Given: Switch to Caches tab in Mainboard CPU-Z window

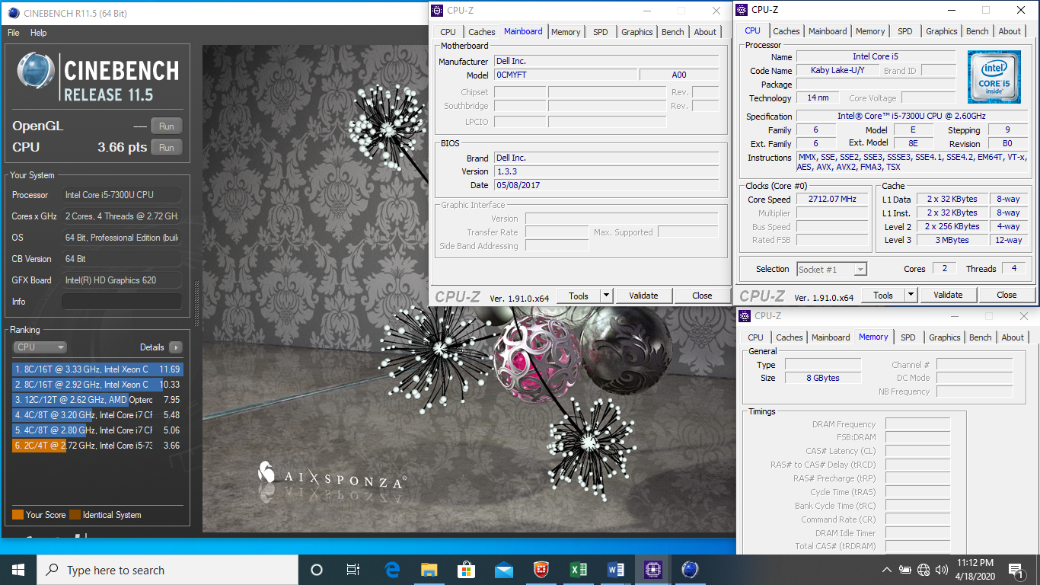Looking at the screenshot, I should (x=482, y=32).
